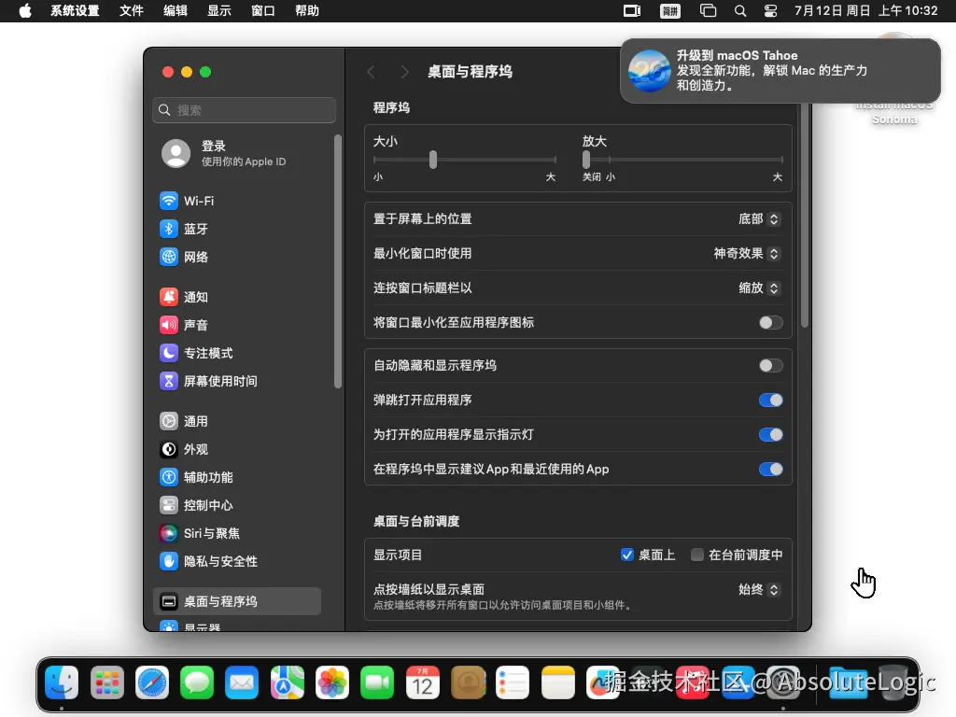Open 置于屏幕上的位置 dropdown (底部)
956x717 pixels.
pos(758,218)
